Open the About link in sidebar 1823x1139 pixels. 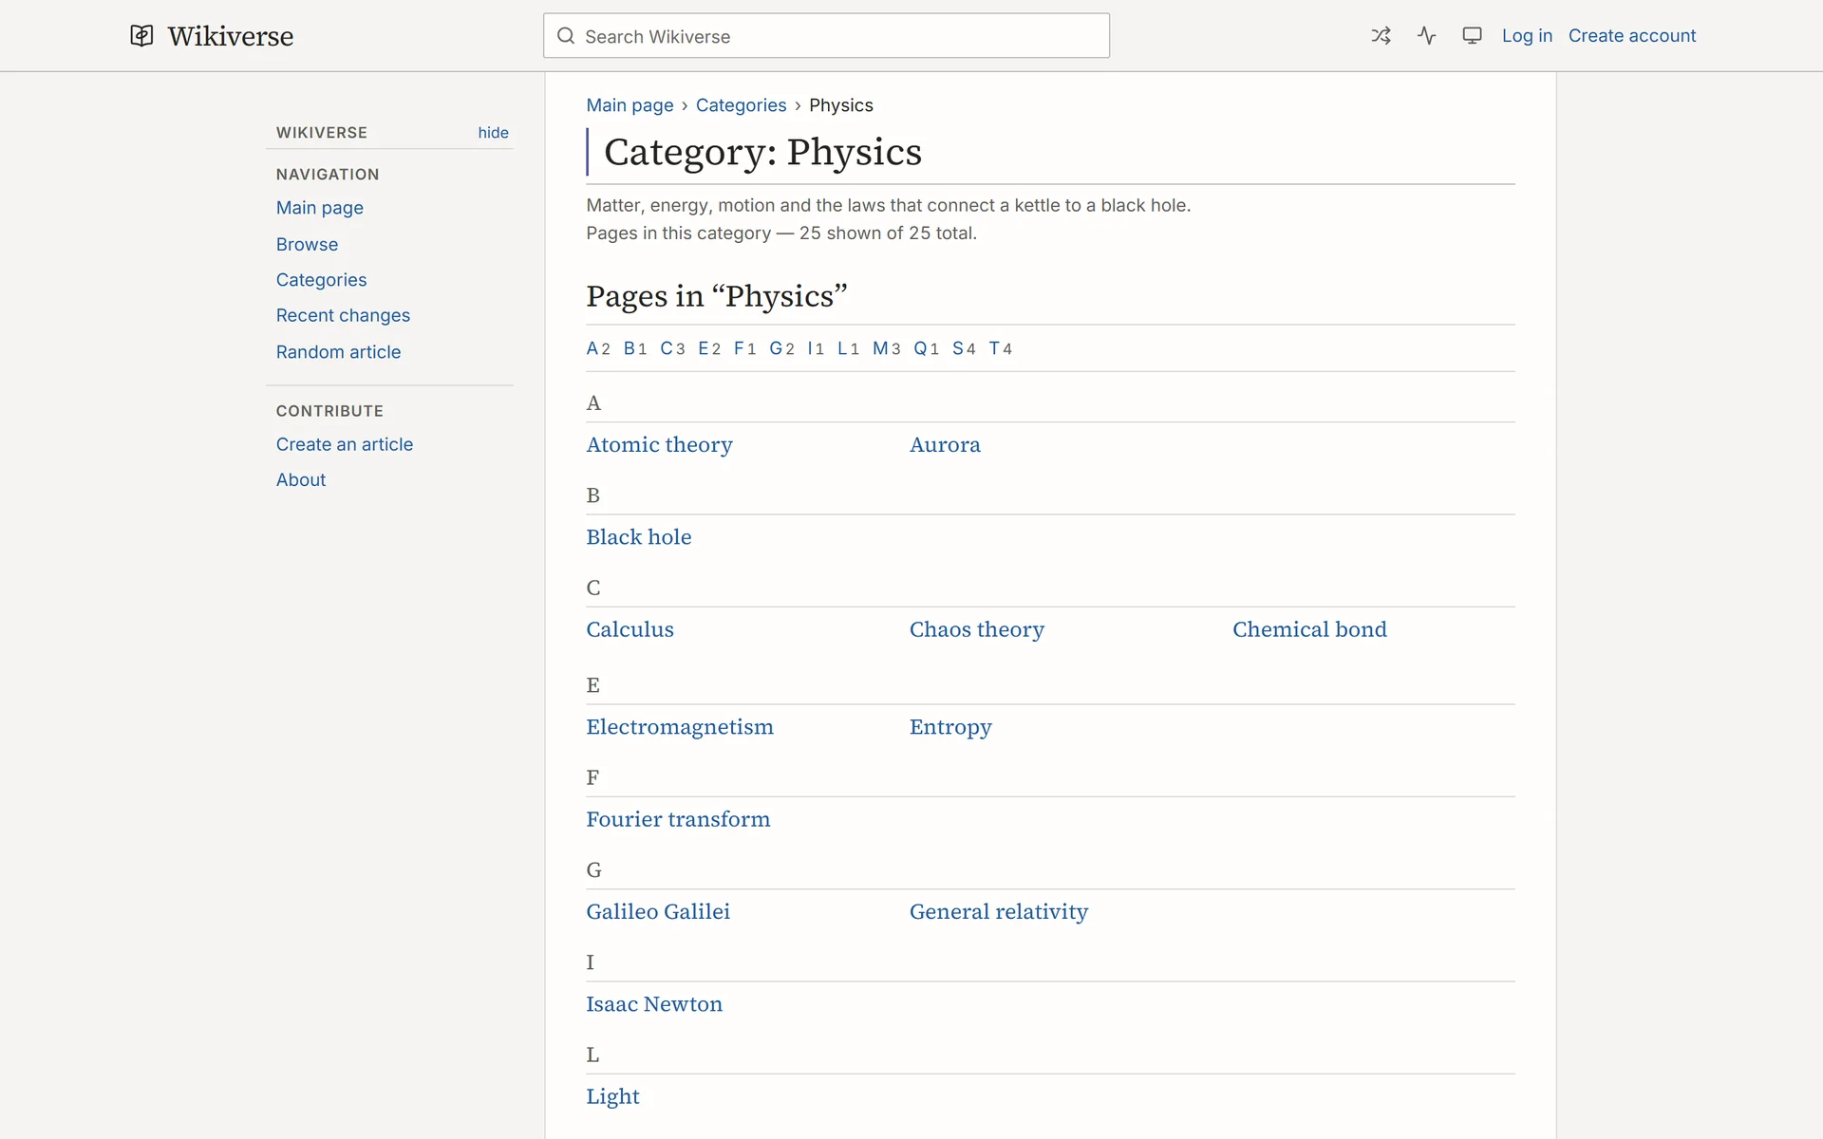coord(301,480)
